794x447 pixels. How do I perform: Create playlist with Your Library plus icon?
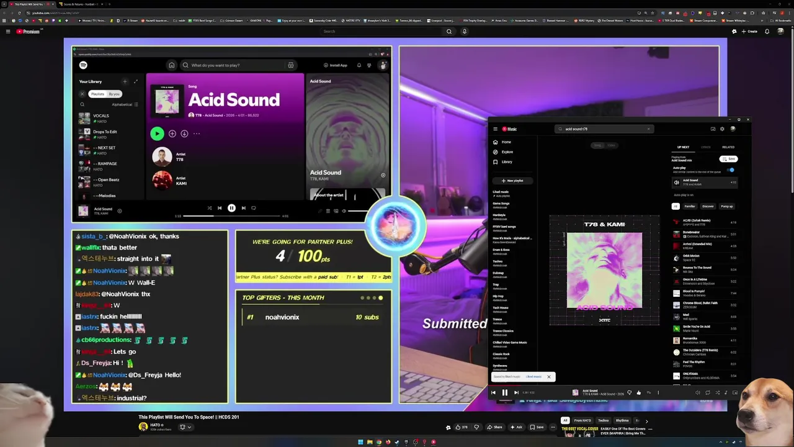(125, 81)
